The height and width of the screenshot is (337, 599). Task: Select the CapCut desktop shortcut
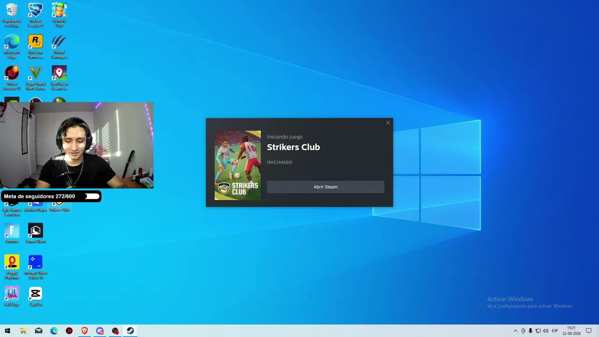tap(36, 296)
